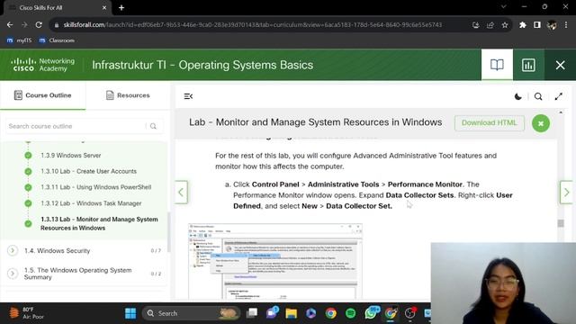Click the taskbar Search box
The height and width of the screenshot is (324, 576).
(191, 313)
